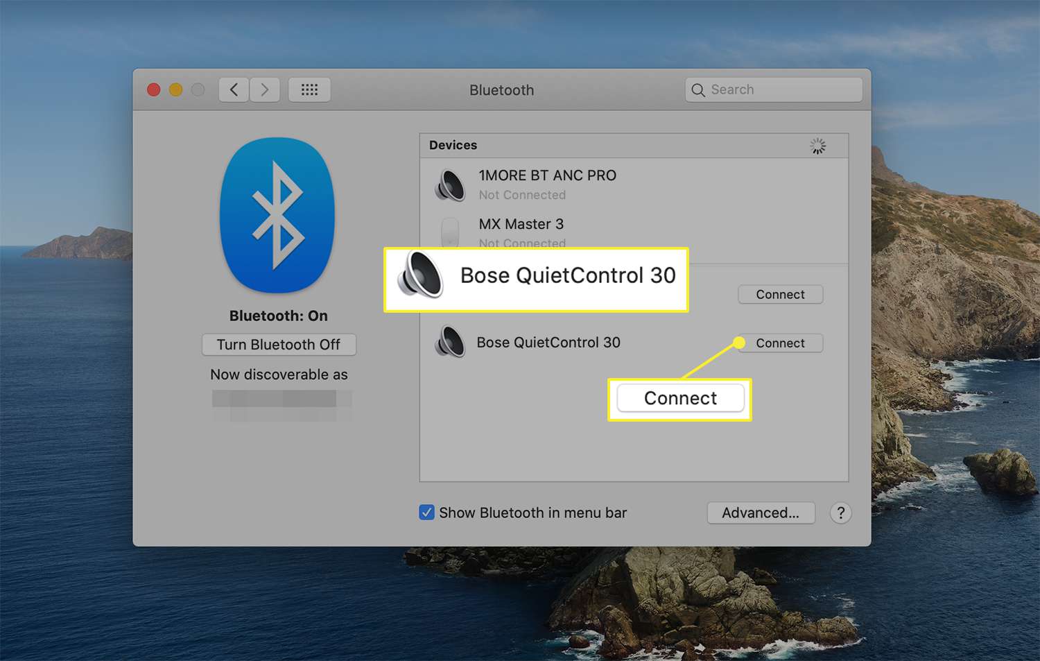Click speaker icon beside the lower Bose QuietControl 30
Image resolution: width=1040 pixels, height=661 pixels.
(x=450, y=342)
